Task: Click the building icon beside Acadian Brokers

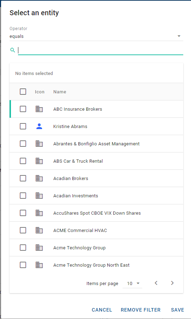Action: click(x=39, y=178)
